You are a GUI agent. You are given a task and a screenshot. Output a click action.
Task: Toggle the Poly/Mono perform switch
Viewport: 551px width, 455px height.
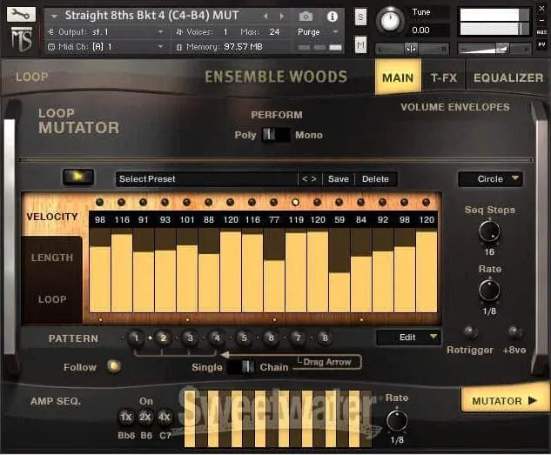click(276, 135)
